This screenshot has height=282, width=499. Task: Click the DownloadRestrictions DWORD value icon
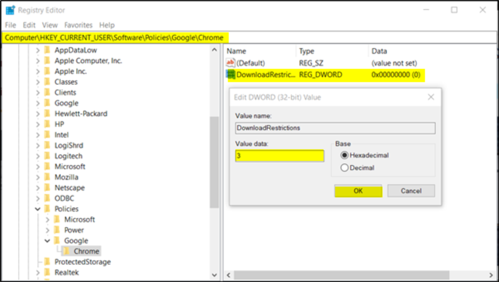(230, 75)
